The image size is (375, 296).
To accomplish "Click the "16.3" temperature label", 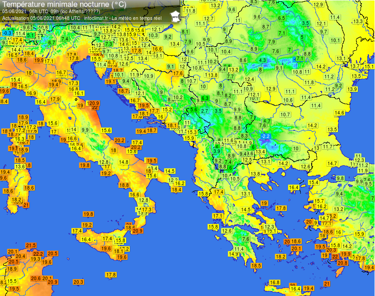I will click(x=19, y=139).
